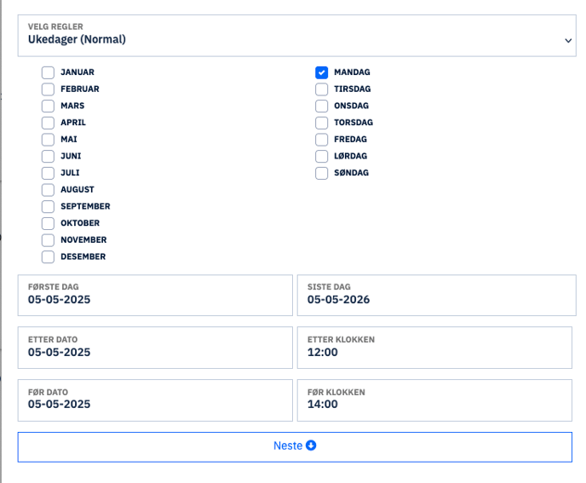
Task: Focus the Etter dato field
Action: tap(155, 348)
